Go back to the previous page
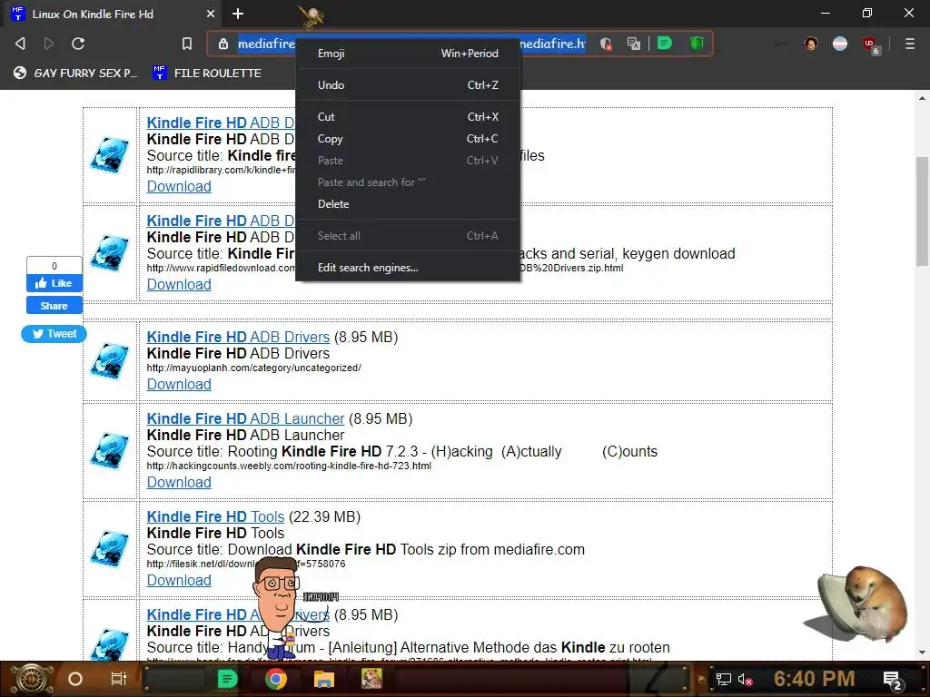The image size is (930, 697). 20,44
